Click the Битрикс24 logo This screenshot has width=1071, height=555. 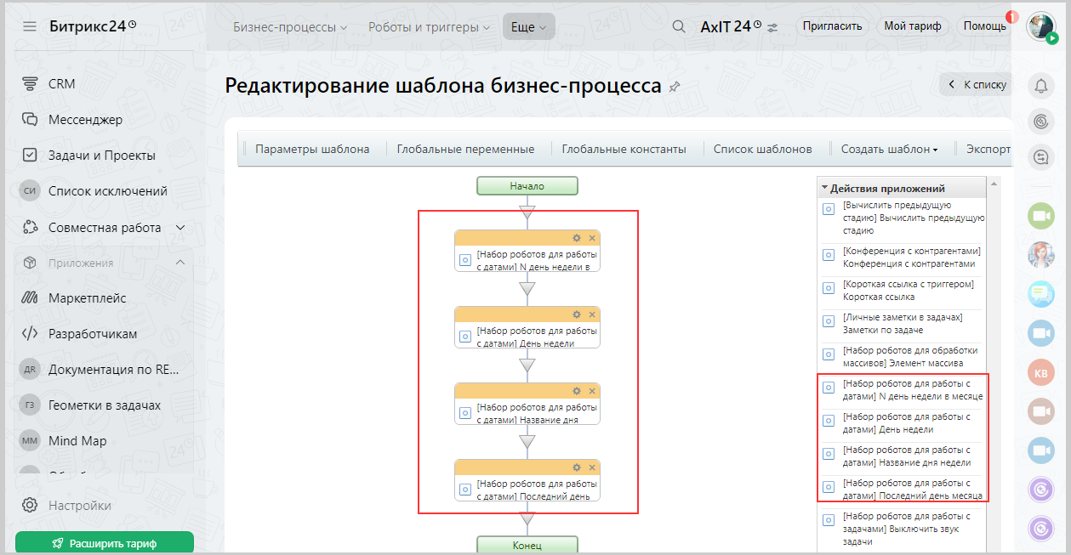pos(93,26)
